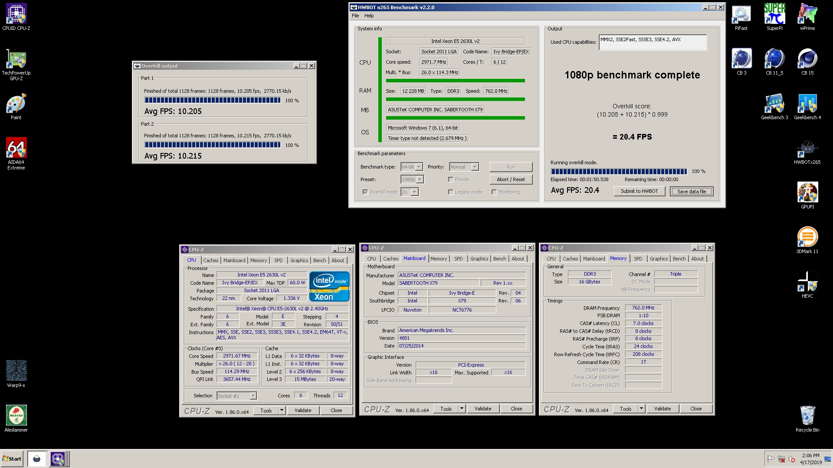Click the DRAM Frequency 762.0 MHz value
Viewport: 833px width, 468px height.
(643, 308)
